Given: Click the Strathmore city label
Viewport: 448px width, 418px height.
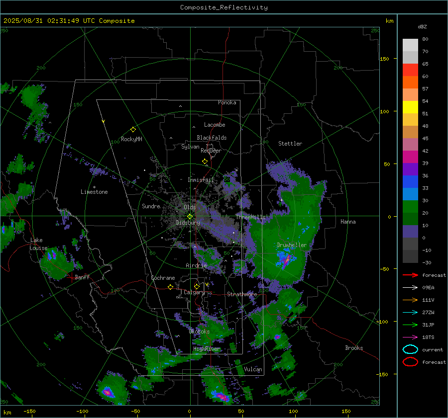Looking at the screenshot, I should point(242,294).
